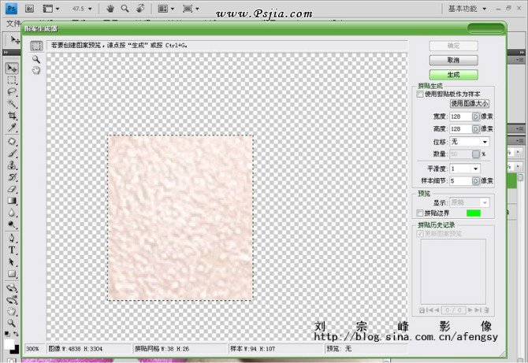The image size is (528, 363).
Task: Select the Brush tool in toolbox
Action: tap(12, 154)
